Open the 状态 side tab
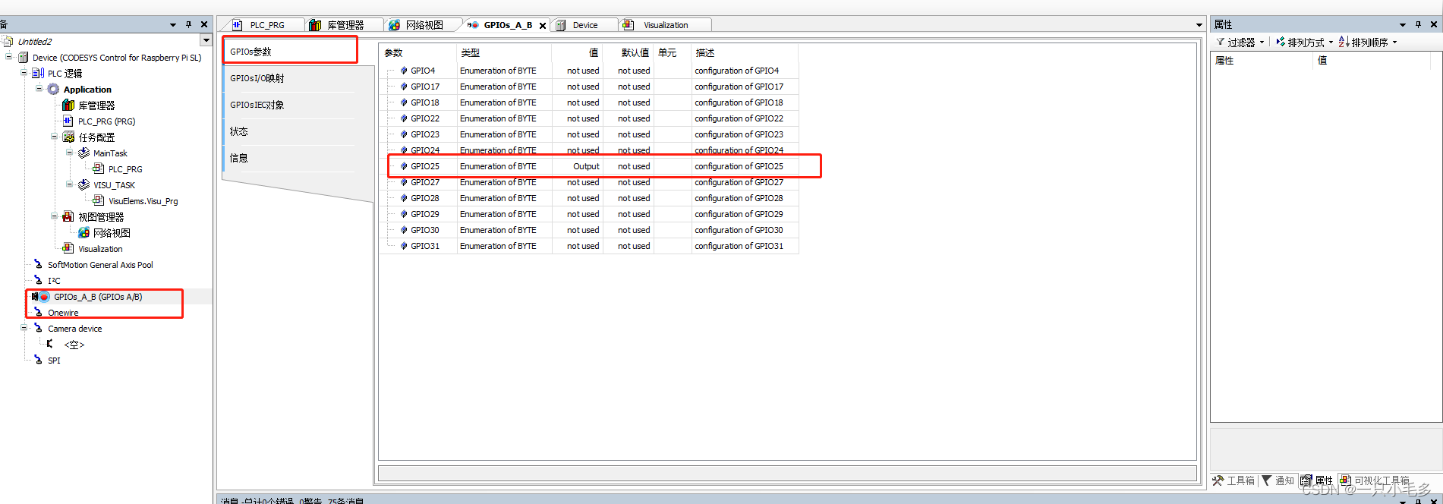Viewport: 1443px width, 504px height. [x=288, y=131]
